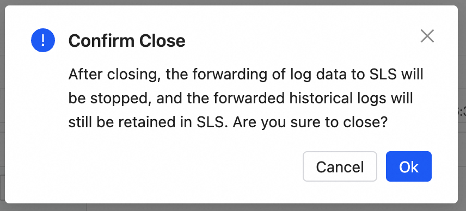The width and height of the screenshot is (466, 211).
Task: Abort closing by selecting Cancel
Action: [x=340, y=166]
